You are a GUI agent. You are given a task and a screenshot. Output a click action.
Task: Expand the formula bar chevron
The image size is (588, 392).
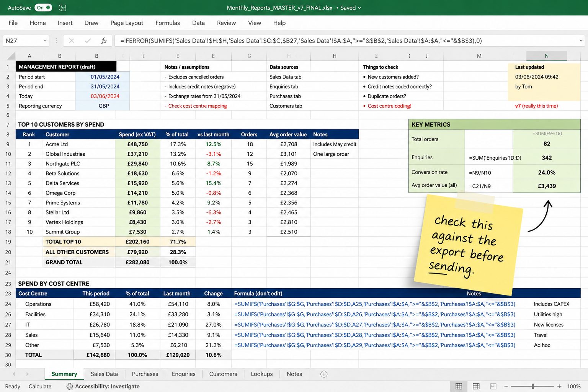tap(581, 41)
